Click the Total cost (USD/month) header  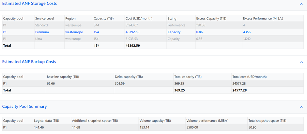(250, 77)
